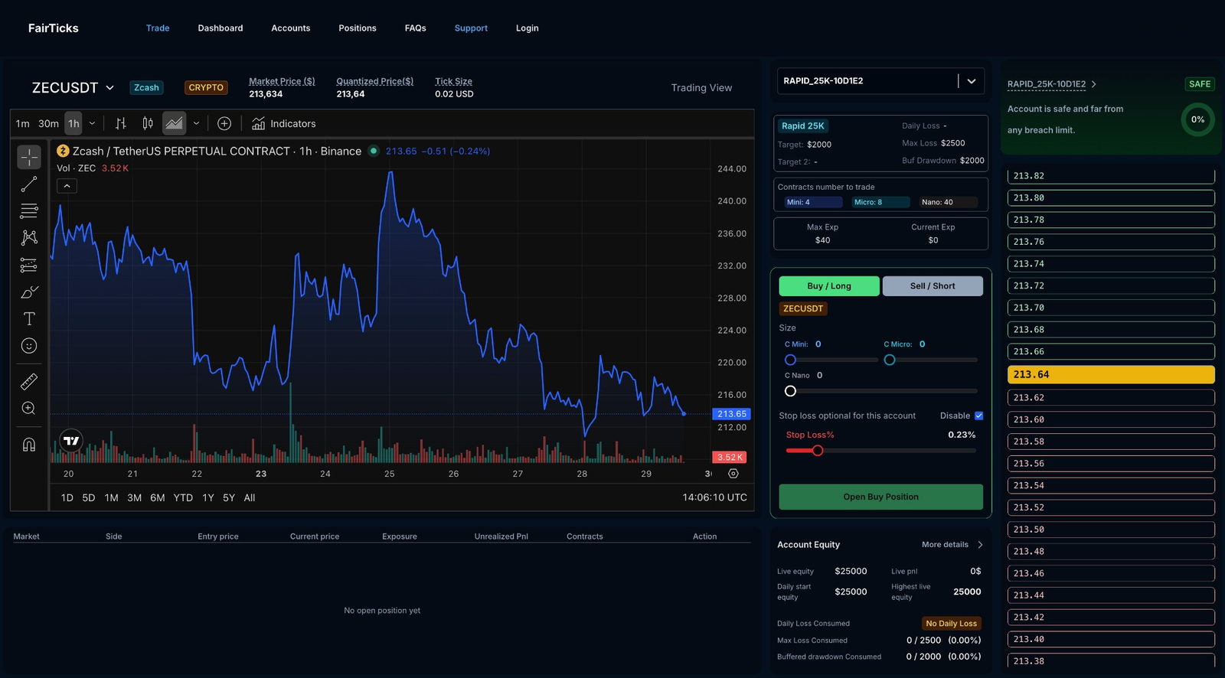The height and width of the screenshot is (678, 1225).
Task: Select the trend line drawing tool
Action: (x=29, y=184)
